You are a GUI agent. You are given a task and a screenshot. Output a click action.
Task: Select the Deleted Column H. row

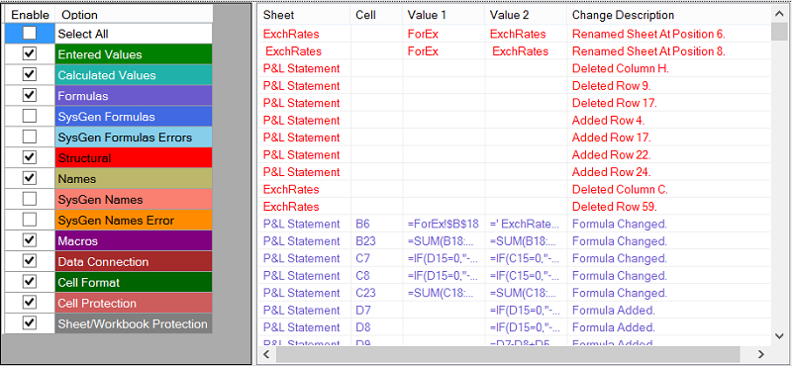pos(514,68)
